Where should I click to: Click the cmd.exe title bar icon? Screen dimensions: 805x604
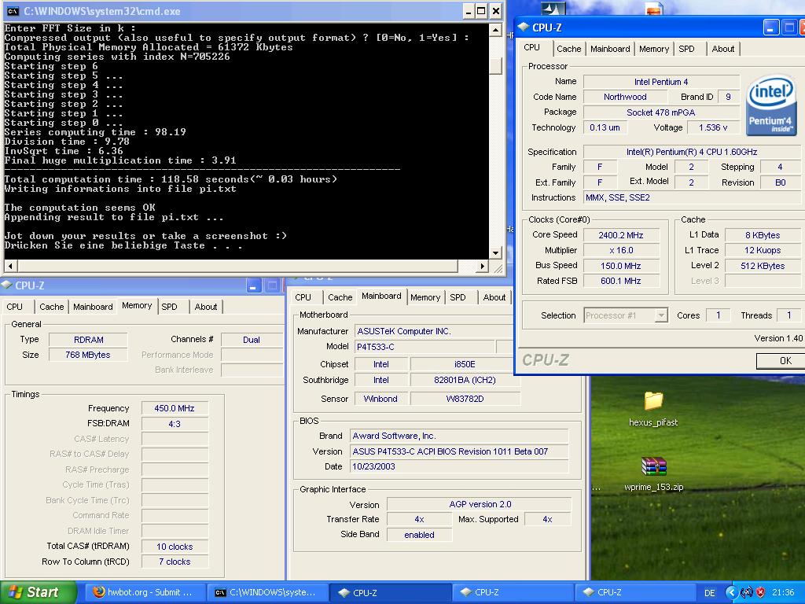click(13, 11)
